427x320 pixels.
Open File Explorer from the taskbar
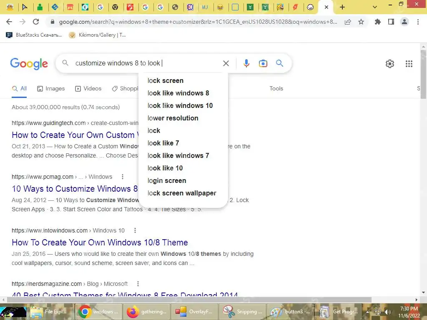click(51, 312)
